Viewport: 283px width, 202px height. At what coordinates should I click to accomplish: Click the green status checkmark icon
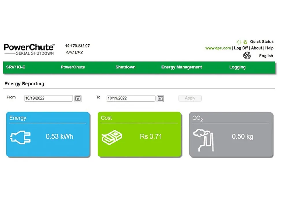[245, 42]
